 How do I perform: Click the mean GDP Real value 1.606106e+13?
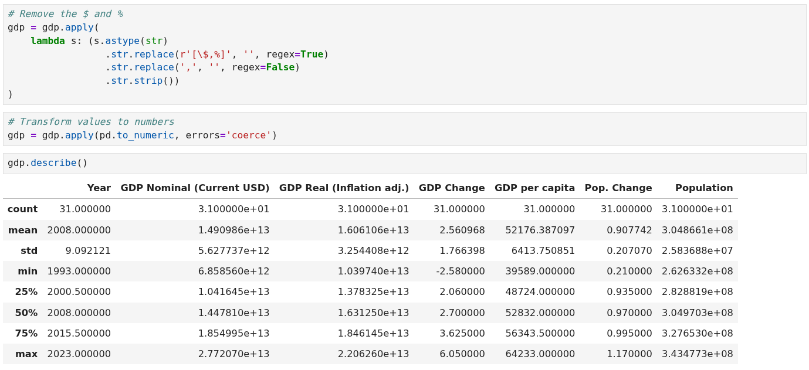pyautogui.click(x=373, y=230)
